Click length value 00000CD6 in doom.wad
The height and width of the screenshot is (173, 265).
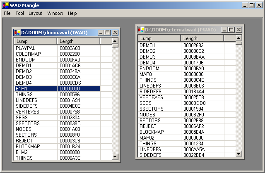[70, 83]
